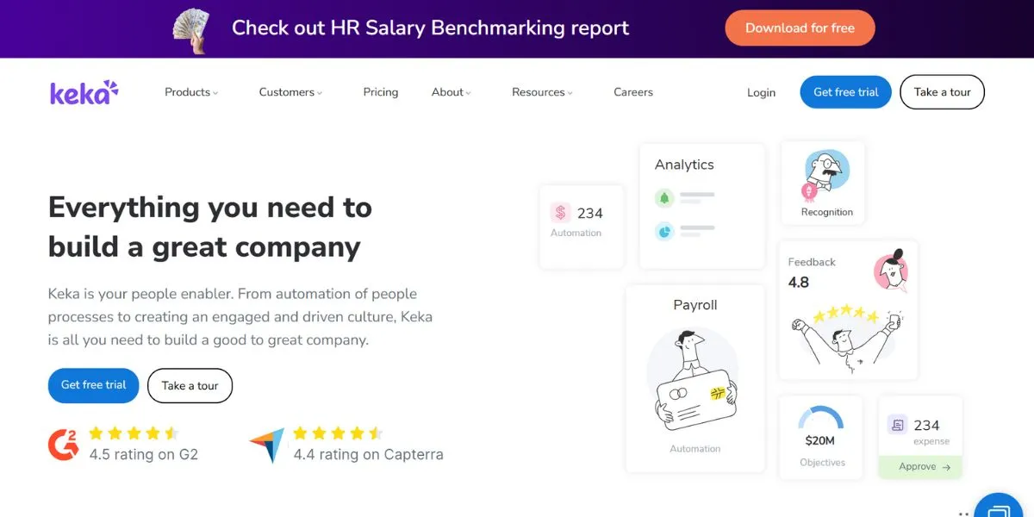Expand the About dropdown menu
This screenshot has height=517, width=1034.
click(x=451, y=92)
